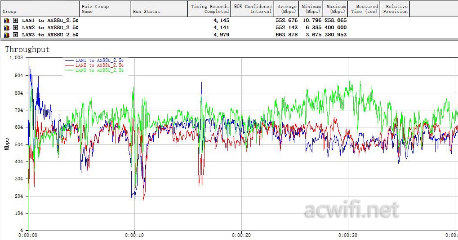458x240 pixels.
Task: Click the blue LAN1 legend line
Action: click(x=70, y=61)
